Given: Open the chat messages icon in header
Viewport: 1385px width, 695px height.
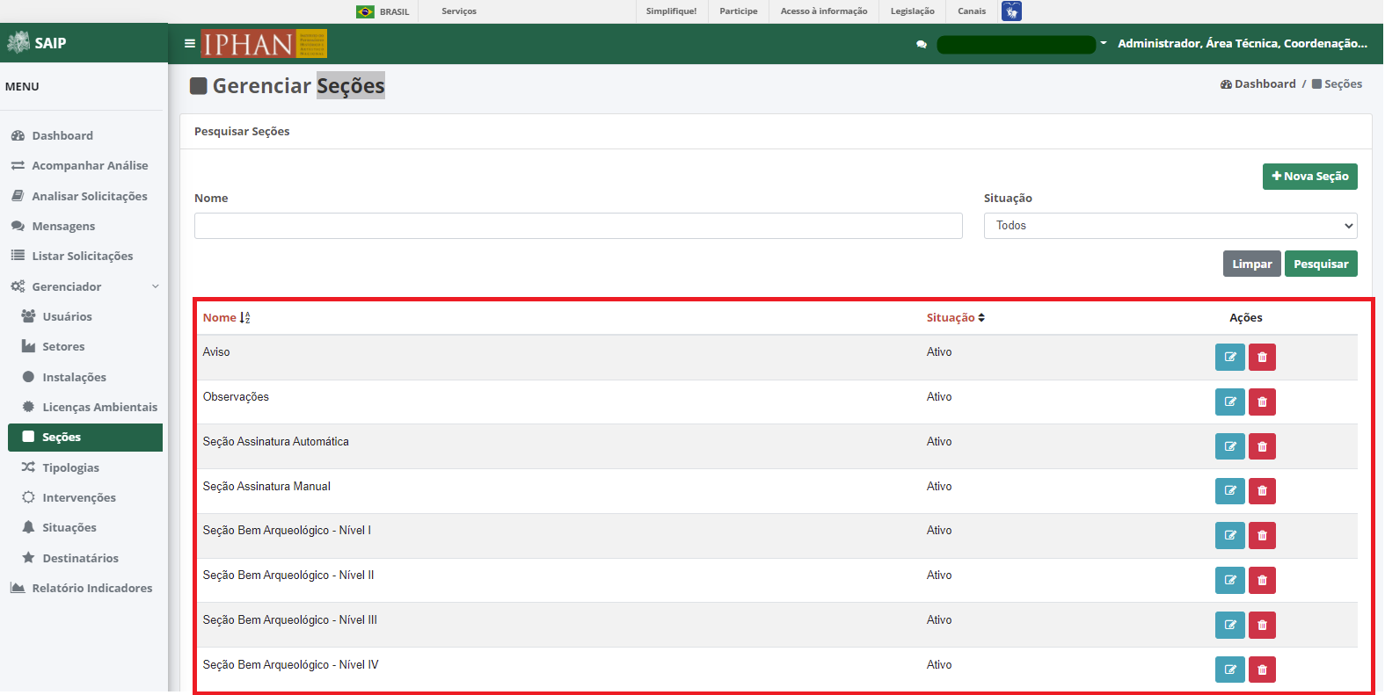Looking at the screenshot, I should click(x=922, y=44).
